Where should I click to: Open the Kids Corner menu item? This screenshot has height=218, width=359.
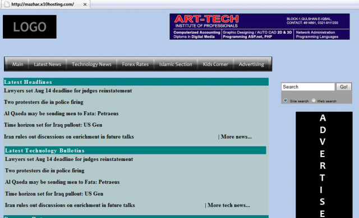[x=215, y=64]
